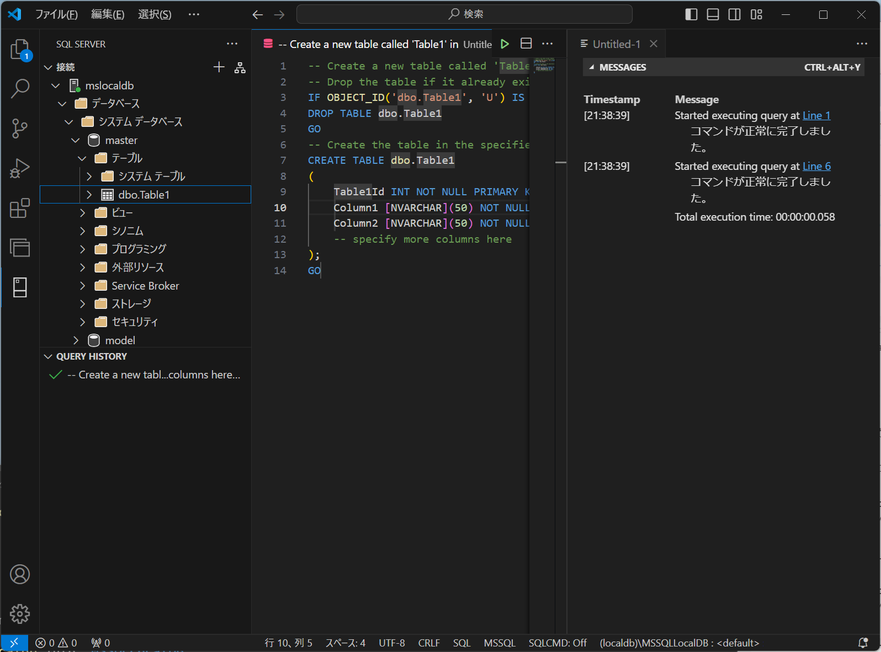Open the Search view in activity bar
The image size is (881, 652).
[x=20, y=88]
